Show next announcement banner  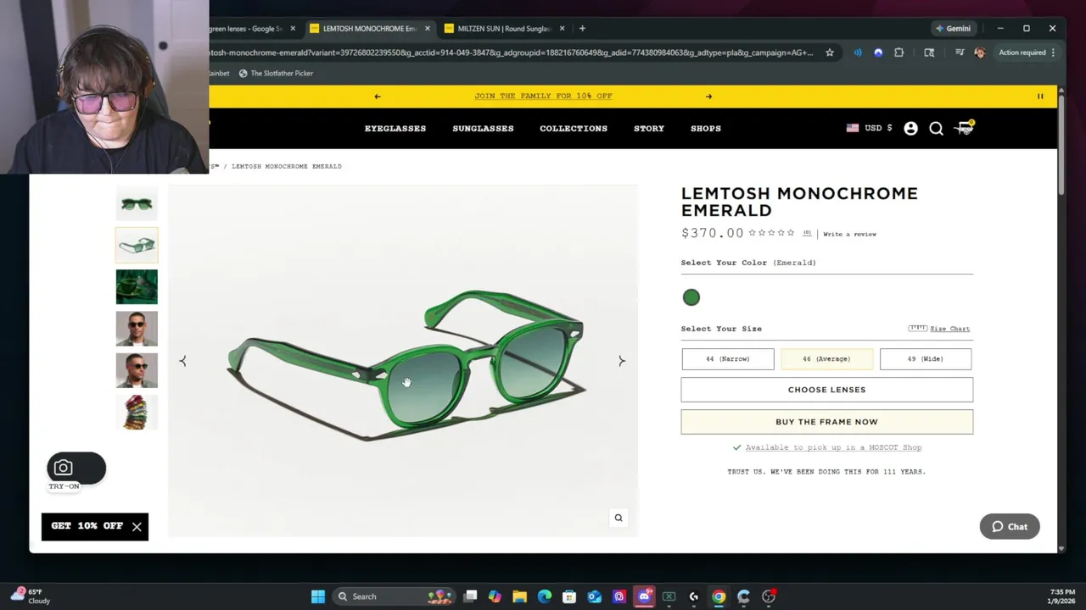click(x=708, y=97)
